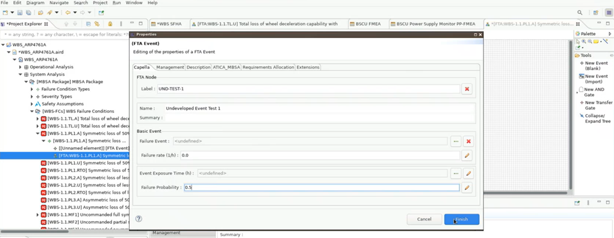The image size is (614, 238).
Task: Click the Collapse All icon in Project Explorer
Action: click(88, 24)
